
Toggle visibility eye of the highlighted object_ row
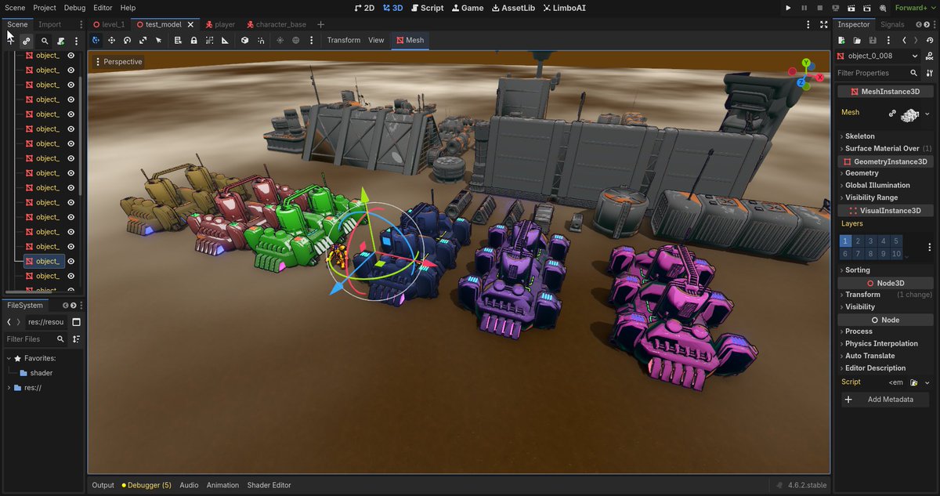[x=71, y=261]
